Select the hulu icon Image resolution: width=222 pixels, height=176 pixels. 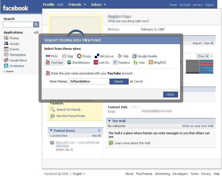coord(135,62)
